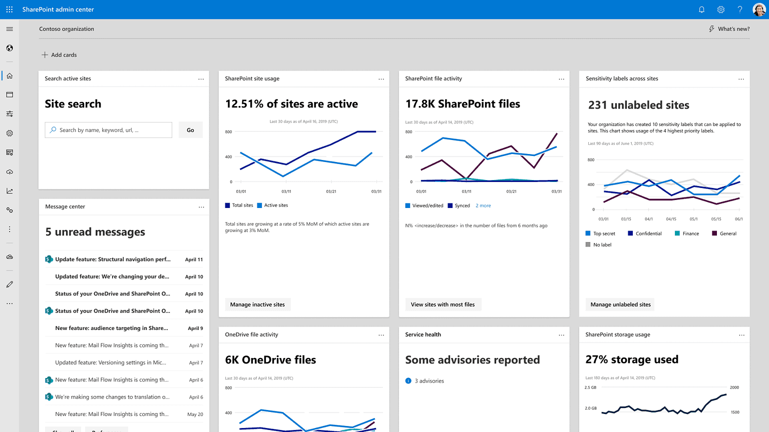Screen dimensions: 769x432
Task: Select the Sites icon in the left nav
Action: click(9, 94)
